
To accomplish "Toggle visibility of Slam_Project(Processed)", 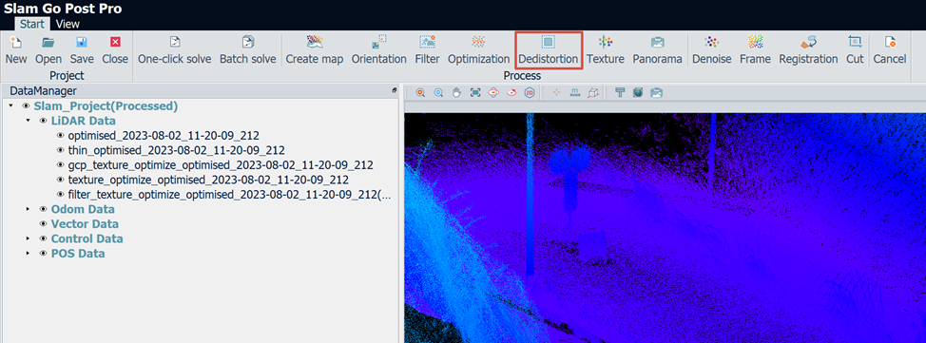I will tap(26, 106).
